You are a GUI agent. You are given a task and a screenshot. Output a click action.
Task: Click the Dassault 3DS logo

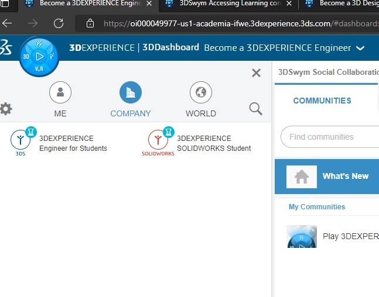pos(5,47)
